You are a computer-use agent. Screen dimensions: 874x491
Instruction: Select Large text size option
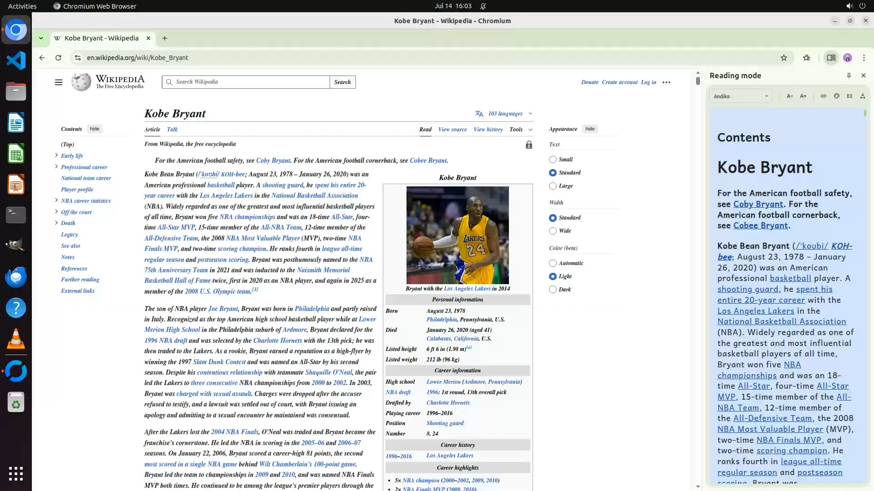pyautogui.click(x=553, y=186)
